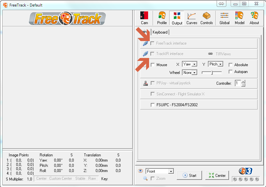Open the About toolbar icon
This screenshot has height=187, width=266.
coord(254,18)
